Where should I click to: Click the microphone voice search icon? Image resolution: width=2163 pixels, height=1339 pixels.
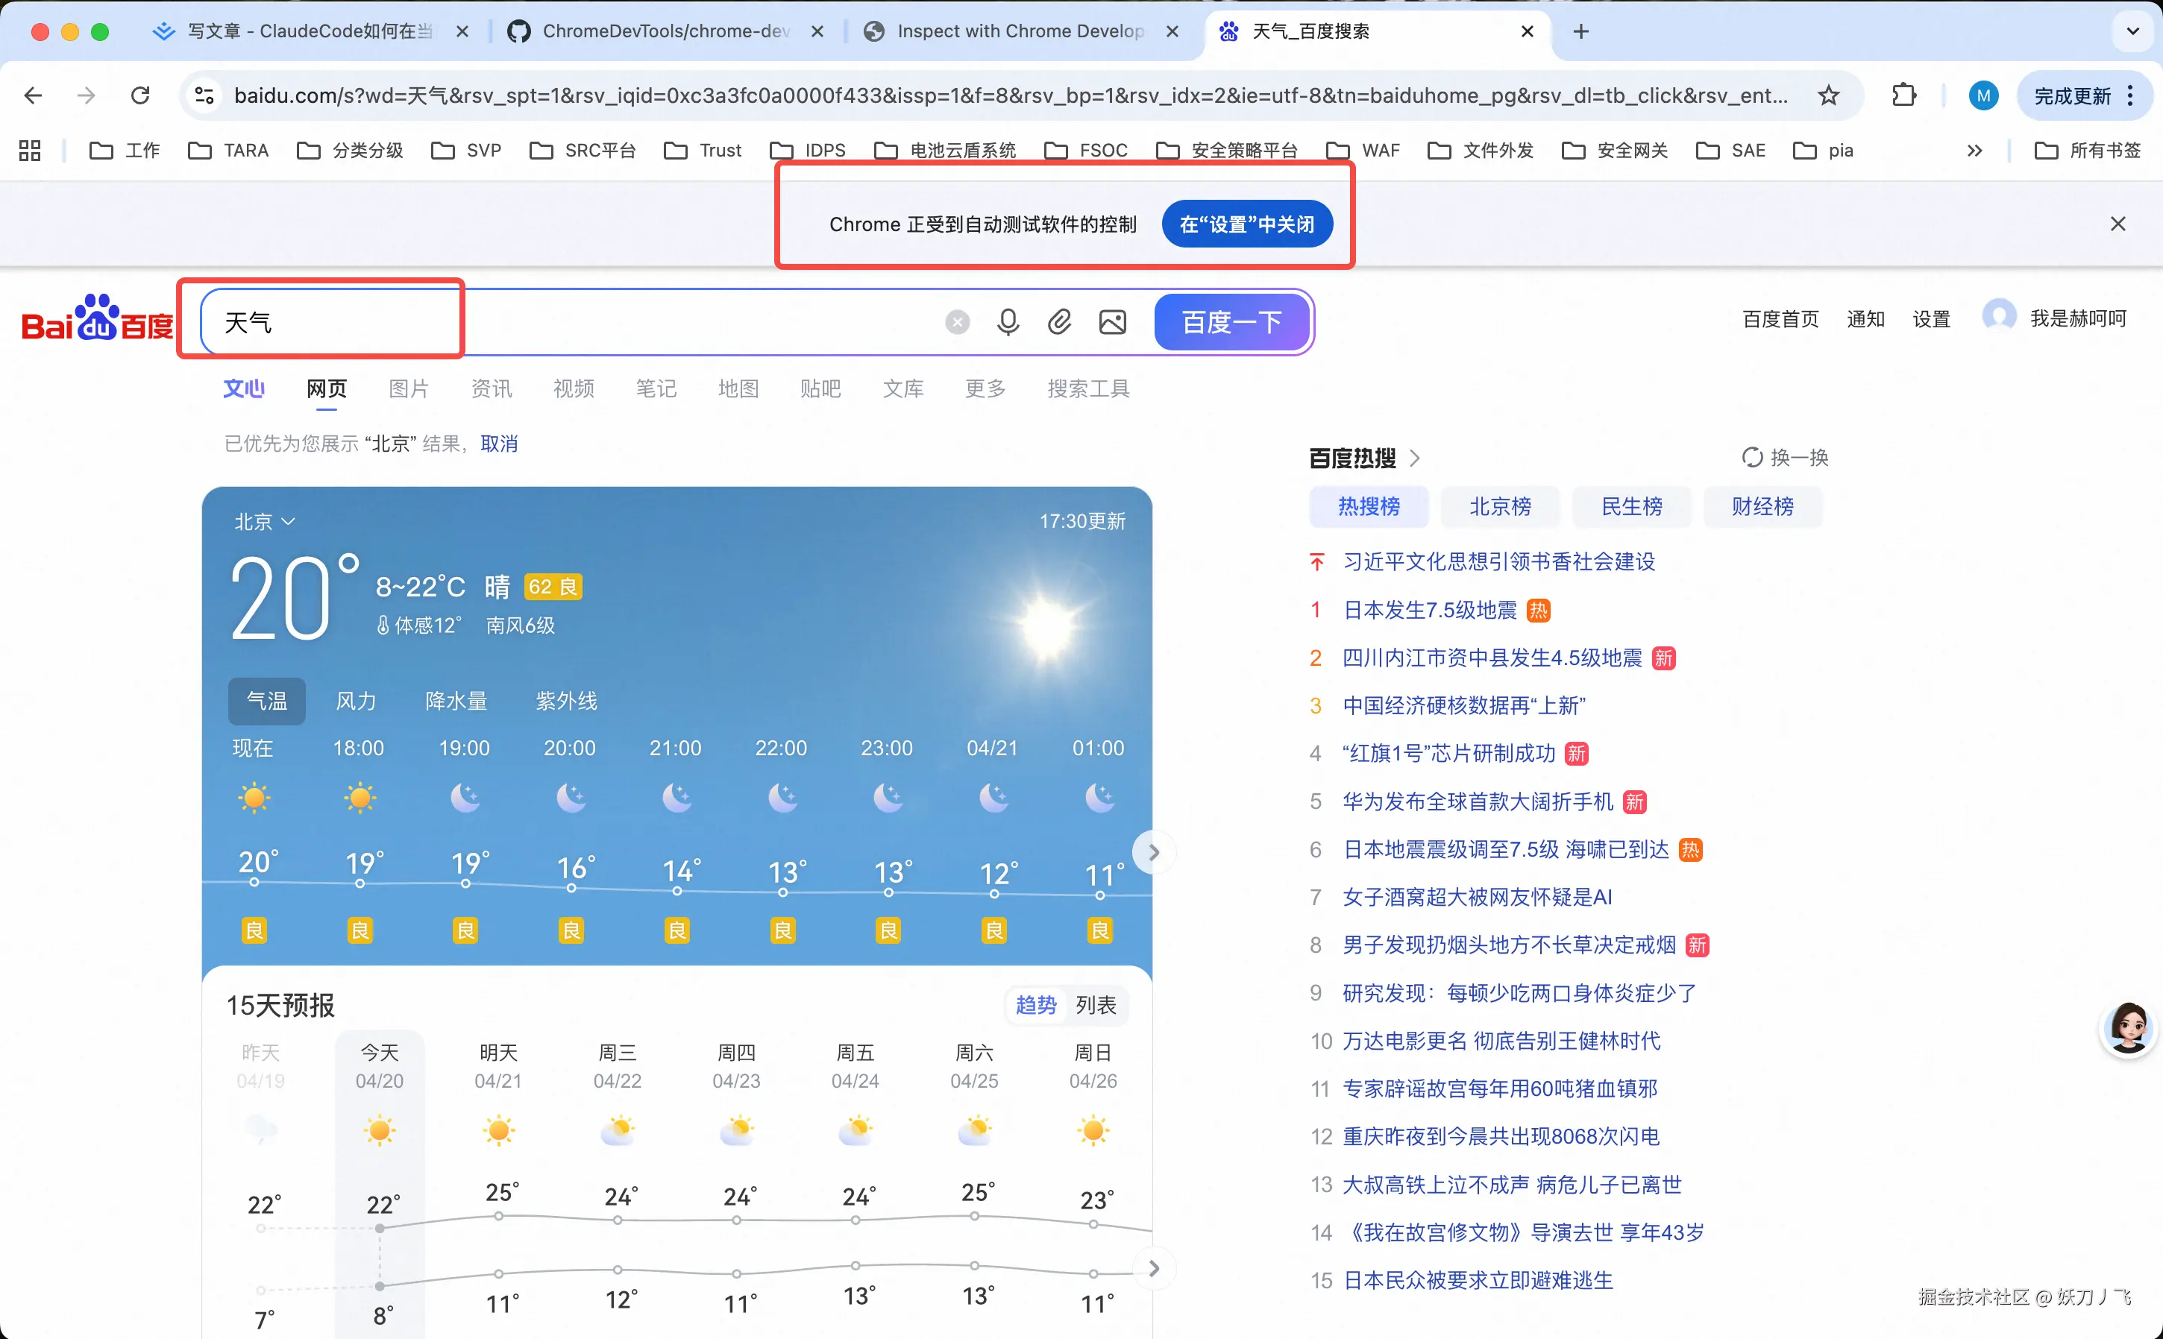pos(1007,321)
